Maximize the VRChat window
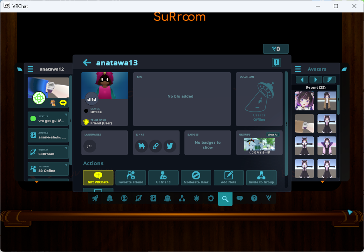364x252 pixels. pyautogui.click(x=336, y=6)
